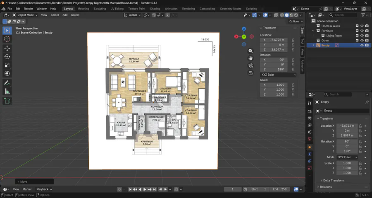Viewport: 372px width, 198px height.
Task: Open the Playback popover in timeline
Action: (x=44, y=189)
